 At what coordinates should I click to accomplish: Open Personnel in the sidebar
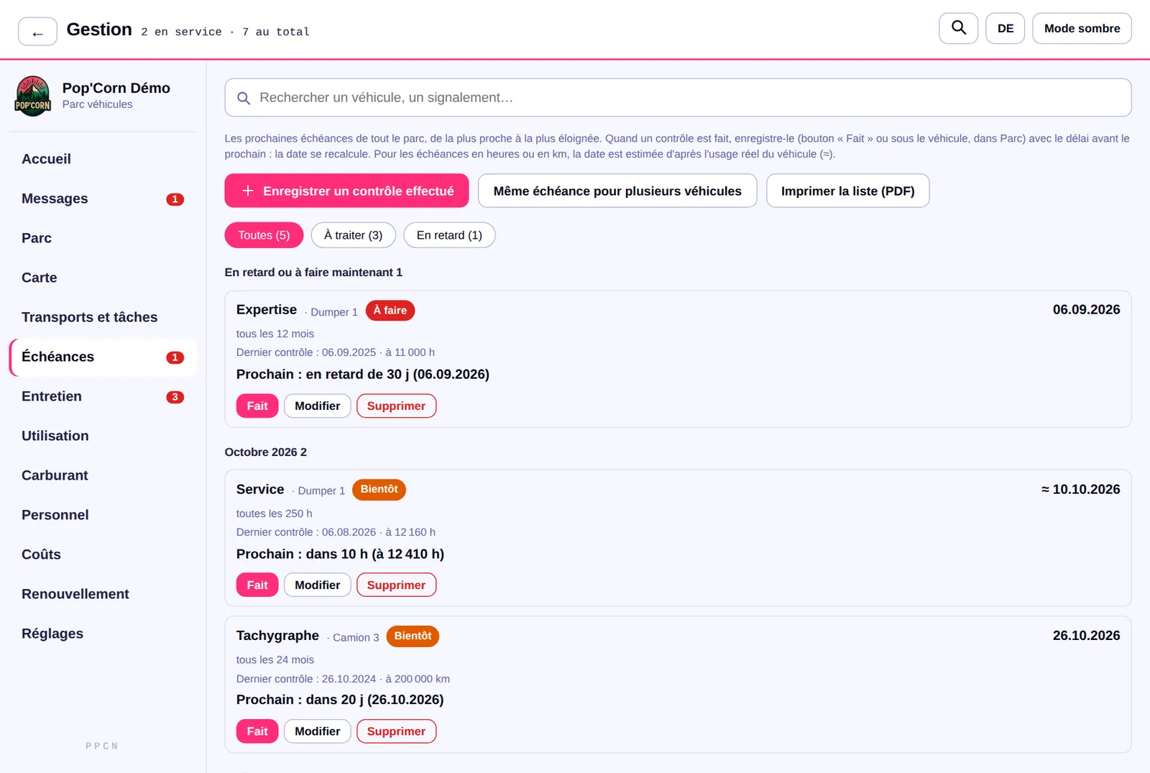pos(103,515)
